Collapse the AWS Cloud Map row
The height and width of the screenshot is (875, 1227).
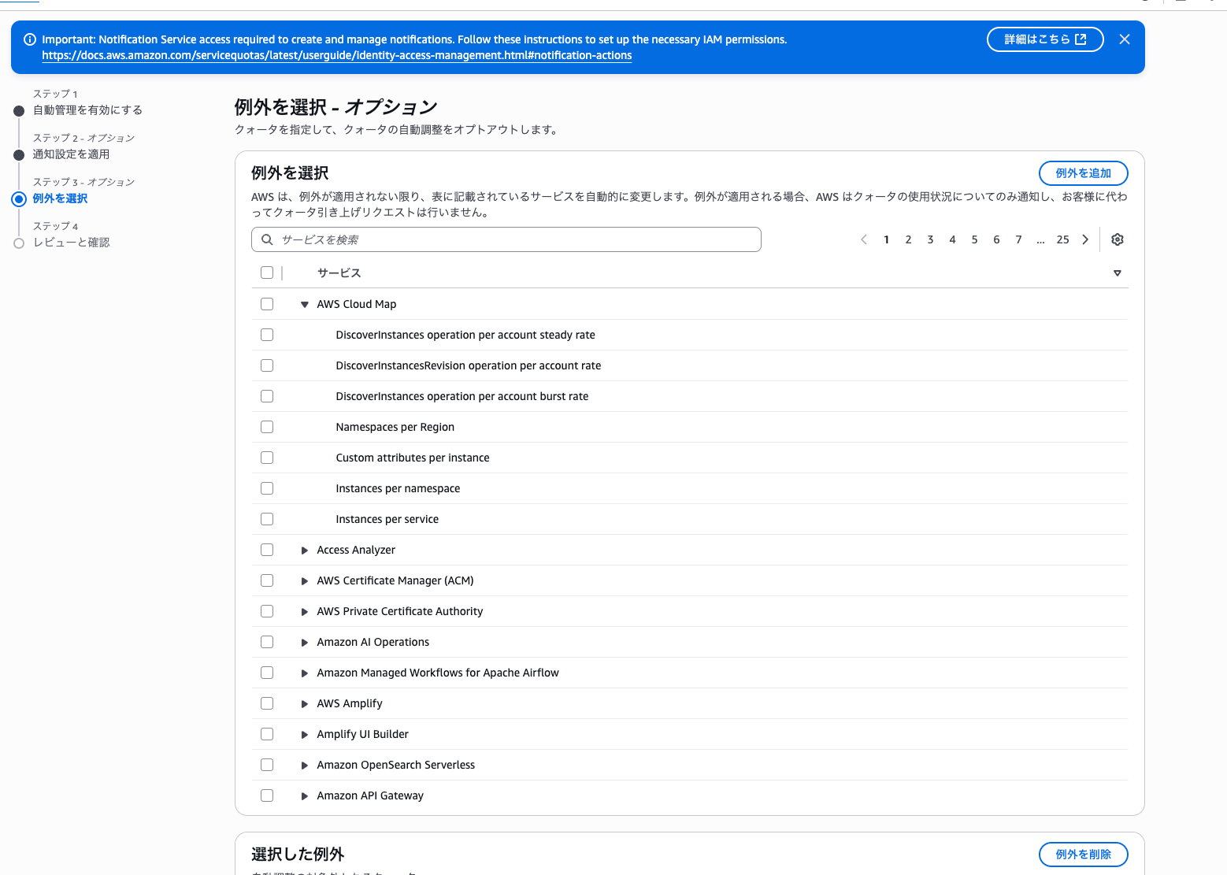pyautogui.click(x=304, y=305)
